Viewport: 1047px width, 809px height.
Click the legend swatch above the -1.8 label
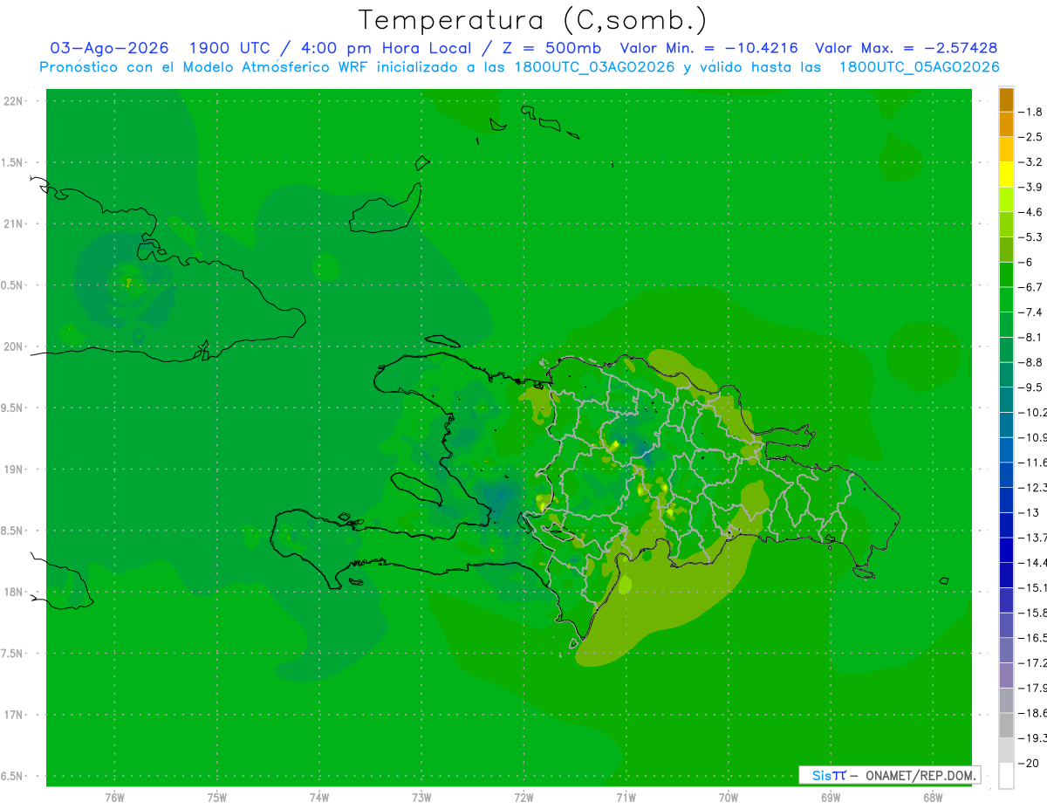point(1006,99)
